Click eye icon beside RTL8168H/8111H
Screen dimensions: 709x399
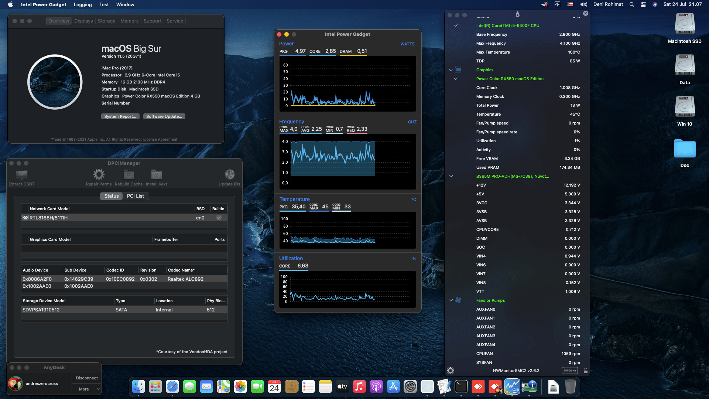coord(25,218)
